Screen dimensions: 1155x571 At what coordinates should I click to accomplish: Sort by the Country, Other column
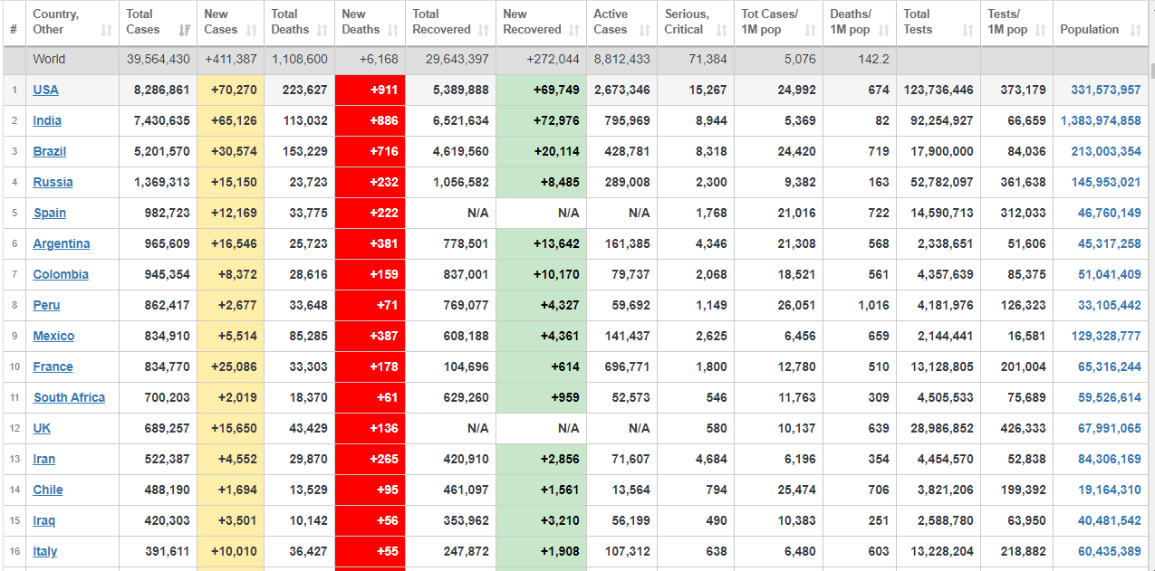click(72, 22)
